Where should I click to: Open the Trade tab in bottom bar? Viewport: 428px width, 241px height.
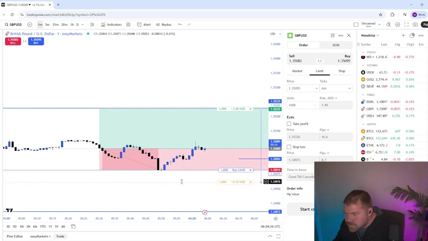pos(60,236)
